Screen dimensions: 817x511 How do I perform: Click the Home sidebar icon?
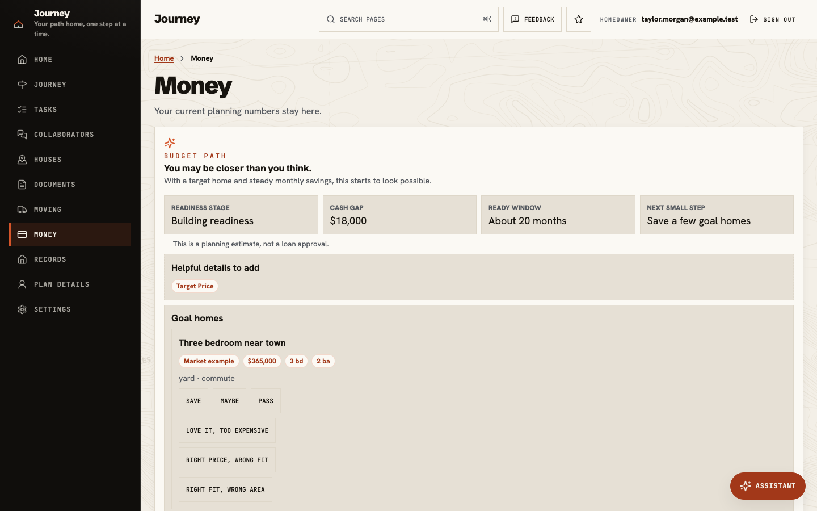(x=22, y=60)
